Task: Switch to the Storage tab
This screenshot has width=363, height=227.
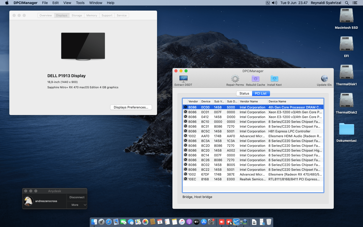Action: 77,15
